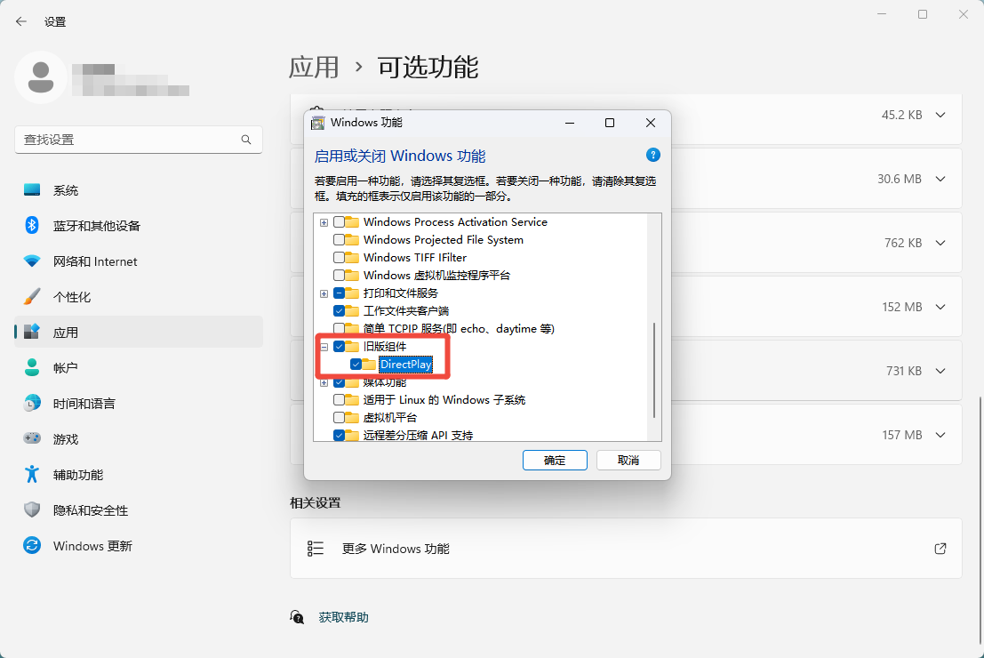Uncheck the DirectPlay checkbox
The width and height of the screenshot is (984, 658).
tap(356, 365)
